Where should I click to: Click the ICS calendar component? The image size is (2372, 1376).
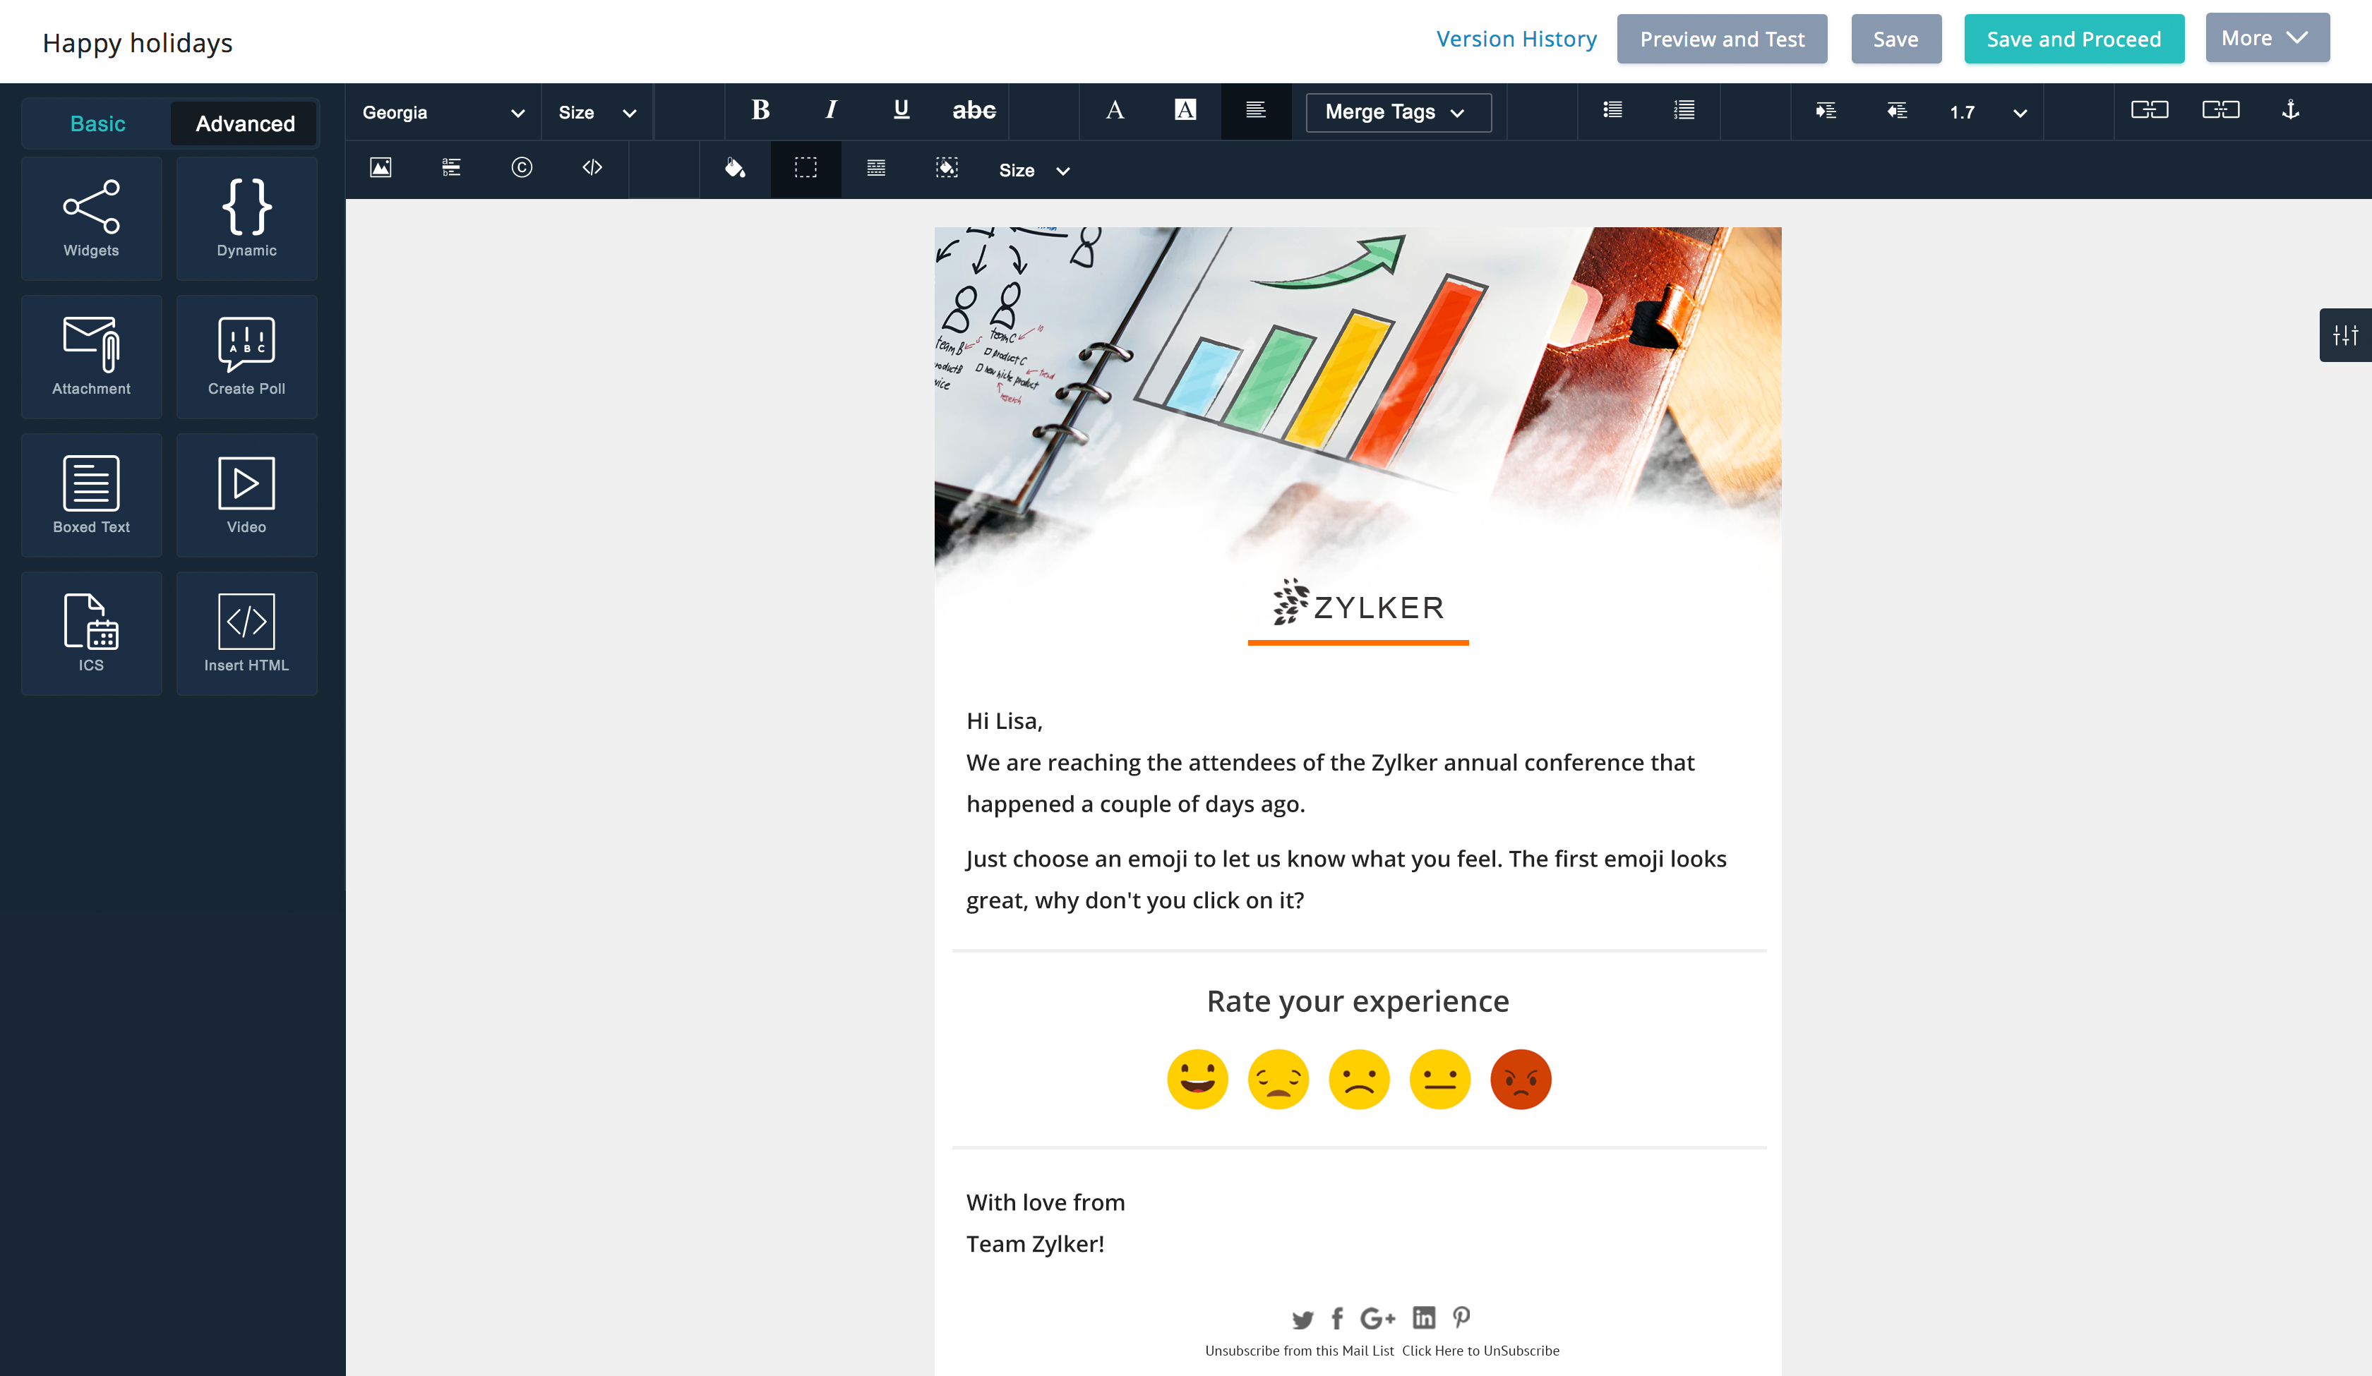tap(91, 634)
